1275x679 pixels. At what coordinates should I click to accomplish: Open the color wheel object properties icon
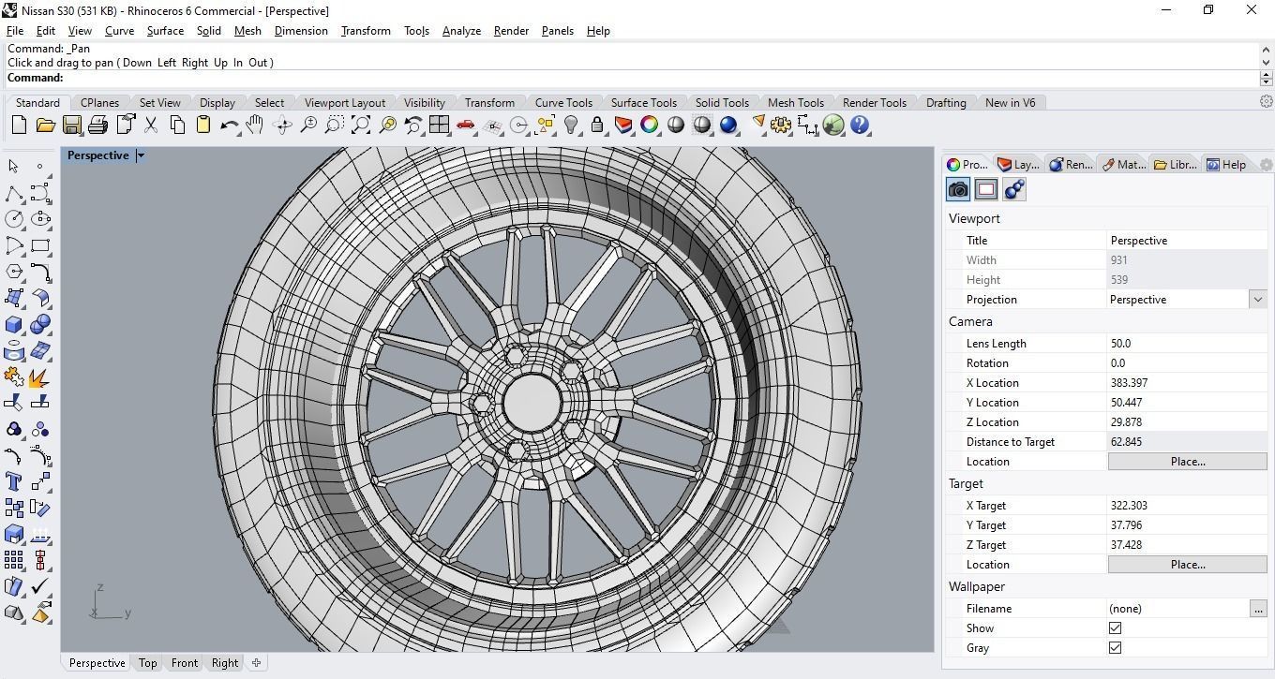click(x=650, y=125)
